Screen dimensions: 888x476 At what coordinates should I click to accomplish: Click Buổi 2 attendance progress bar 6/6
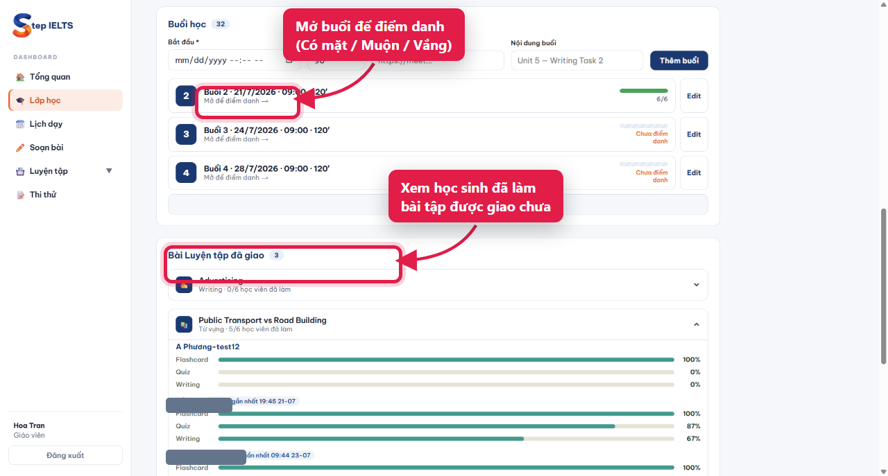point(643,91)
